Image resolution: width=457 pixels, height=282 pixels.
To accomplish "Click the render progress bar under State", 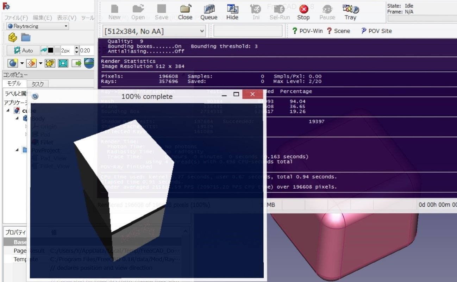I will click(422, 18).
